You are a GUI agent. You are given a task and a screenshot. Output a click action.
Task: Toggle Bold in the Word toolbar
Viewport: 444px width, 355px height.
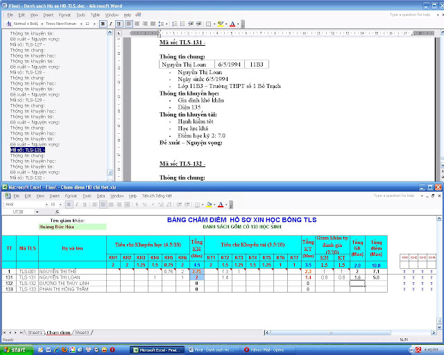click(102, 23)
